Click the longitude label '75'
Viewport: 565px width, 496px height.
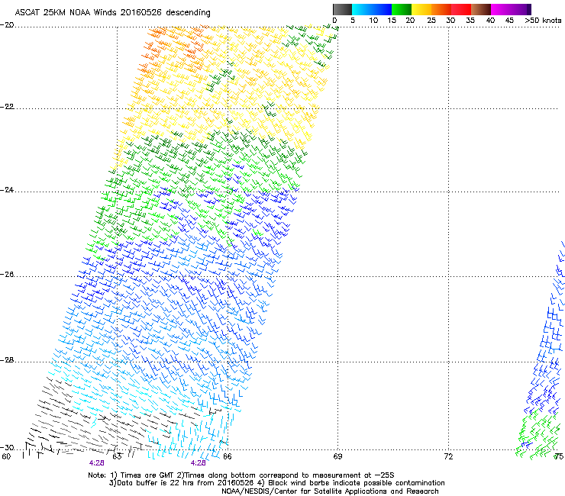click(559, 456)
